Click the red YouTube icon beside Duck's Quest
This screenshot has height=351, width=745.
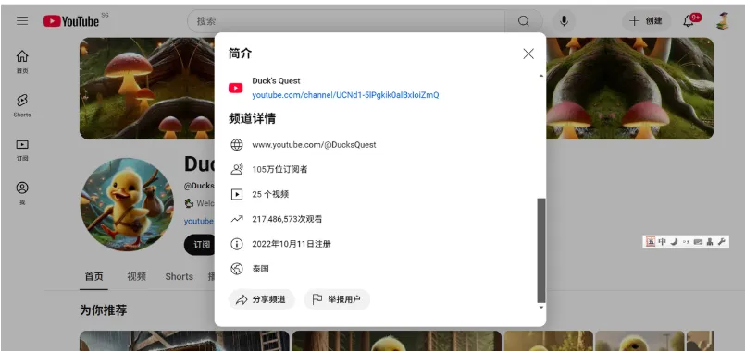click(x=236, y=89)
